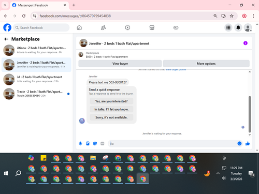Open the Marketplace icon in top navigation
259x194 pixels.
click(x=152, y=27)
